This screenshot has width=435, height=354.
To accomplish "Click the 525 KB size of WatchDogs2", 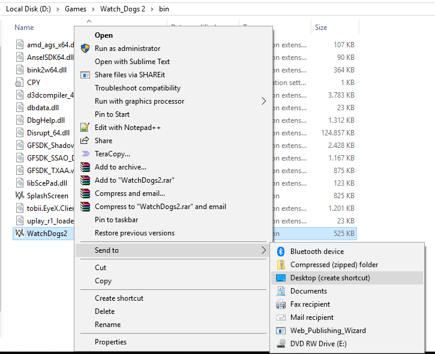I will click(x=344, y=234).
